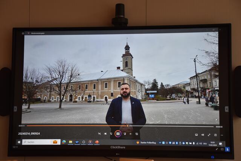Switch video to full screen
The width and height of the screenshot is (241, 161).
point(209,135)
